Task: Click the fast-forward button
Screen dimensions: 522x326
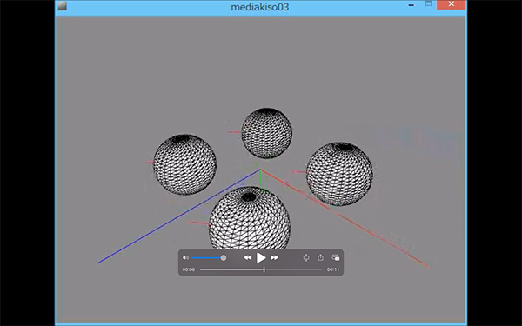Action: pos(274,258)
